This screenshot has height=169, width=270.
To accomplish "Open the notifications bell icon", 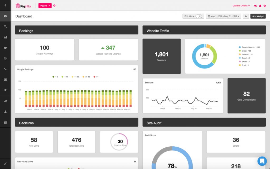I will tap(260, 6).
